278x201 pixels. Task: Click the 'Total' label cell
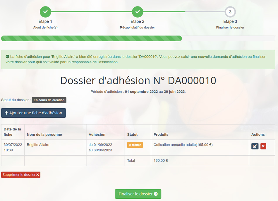138,161
